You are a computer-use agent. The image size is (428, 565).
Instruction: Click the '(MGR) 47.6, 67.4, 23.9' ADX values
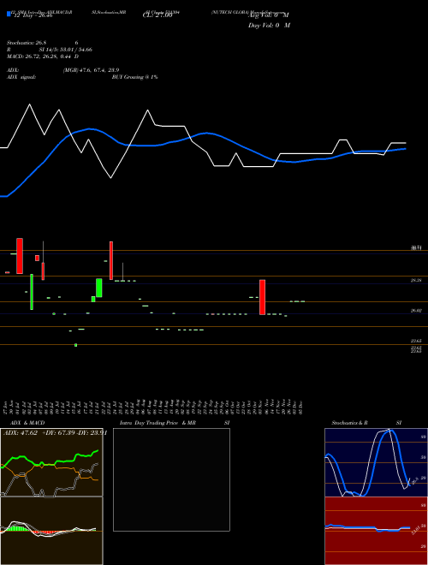click(x=91, y=70)
